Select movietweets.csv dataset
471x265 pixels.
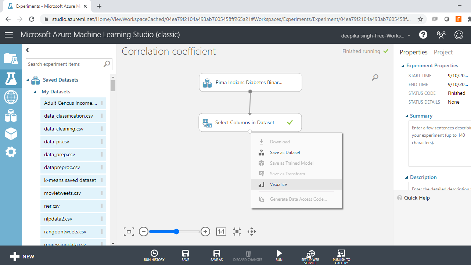tap(73, 193)
